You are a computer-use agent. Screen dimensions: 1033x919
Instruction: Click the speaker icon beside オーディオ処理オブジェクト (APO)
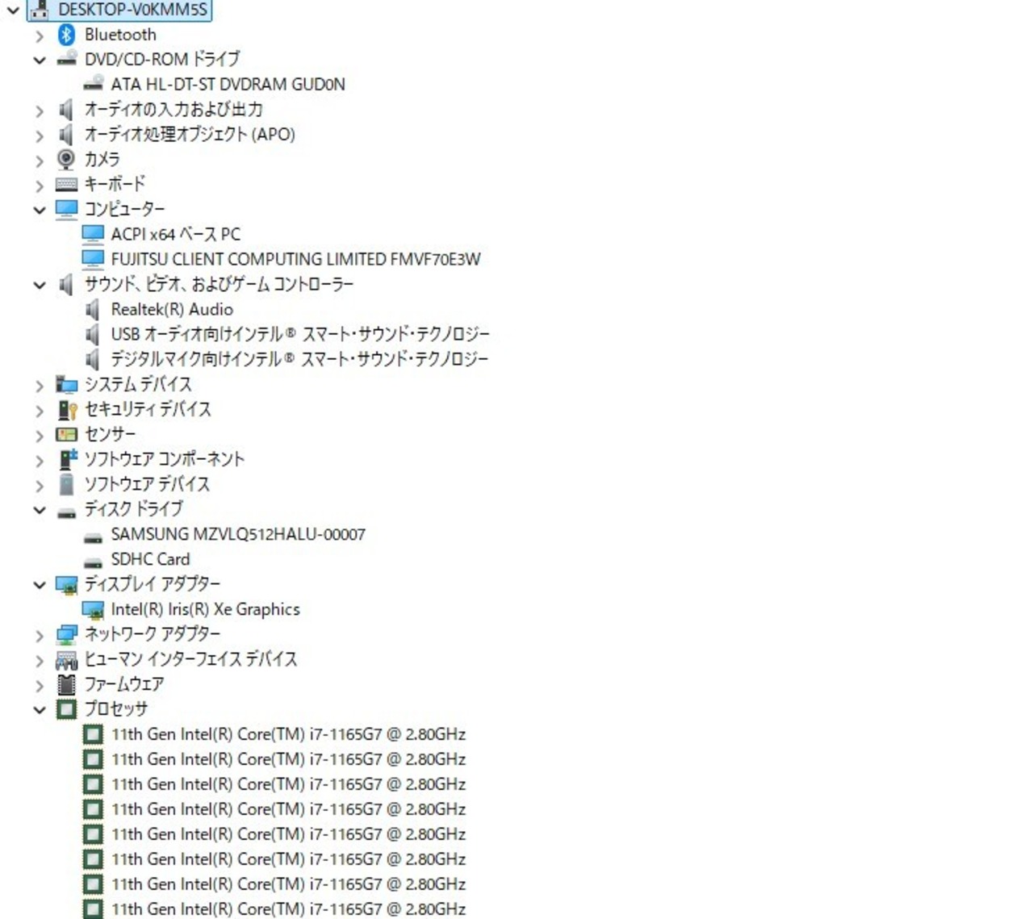coord(66,134)
